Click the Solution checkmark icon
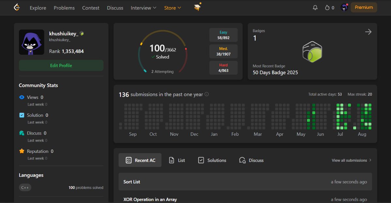391x203 pixels. [22, 115]
